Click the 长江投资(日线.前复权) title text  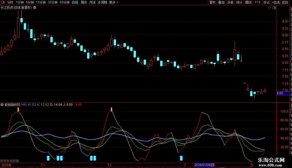point(16,8)
